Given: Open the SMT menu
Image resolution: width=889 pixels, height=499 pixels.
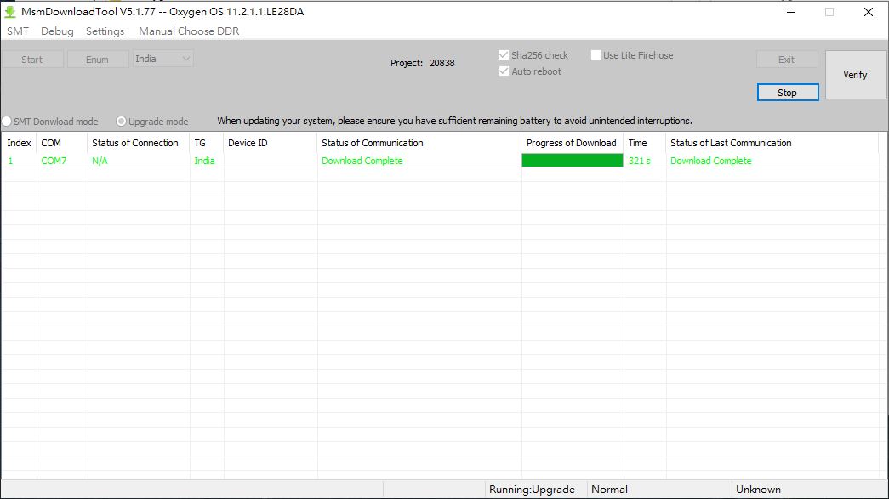Looking at the screenshot, I should tap(18, 31).
